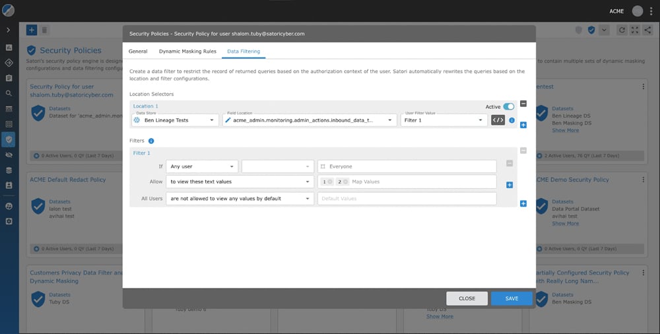Switch to the General tab
The height and width of the screenshot is (334, 660).
138,51
